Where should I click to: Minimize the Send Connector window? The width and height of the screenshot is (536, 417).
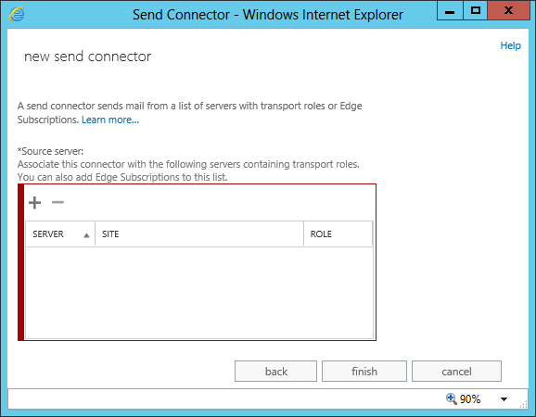[450, 11]
